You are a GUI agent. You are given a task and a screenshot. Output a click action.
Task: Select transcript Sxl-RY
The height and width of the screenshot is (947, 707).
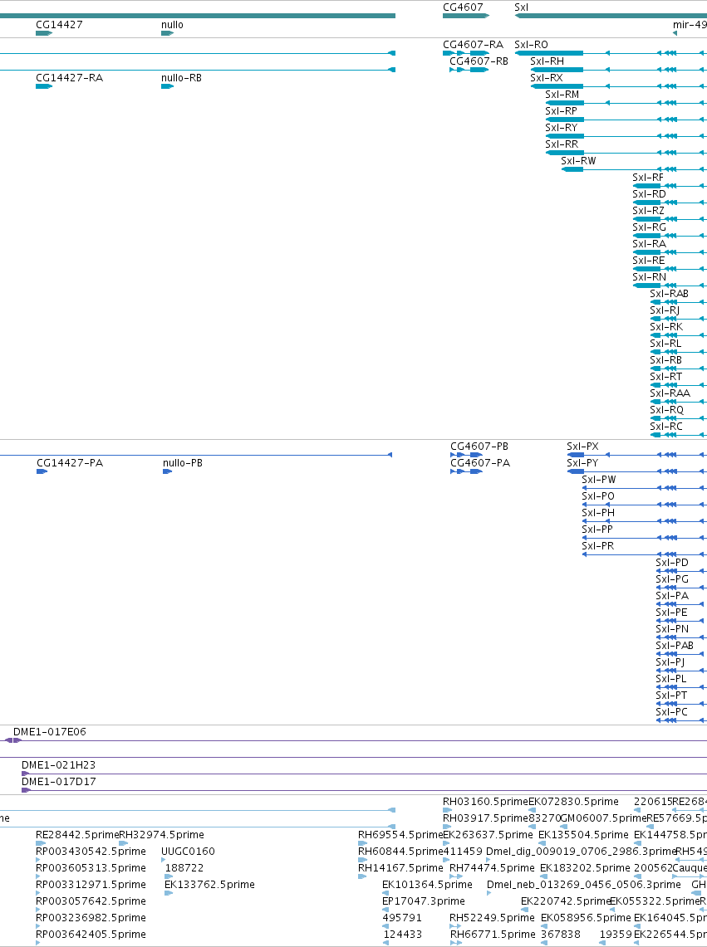pyautogui.click(x=562, y=128)
